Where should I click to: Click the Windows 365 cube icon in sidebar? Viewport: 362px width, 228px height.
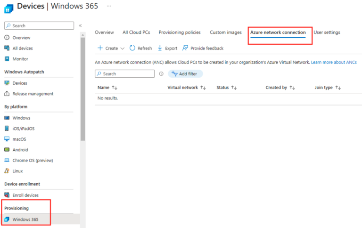(x=7, y=219)
